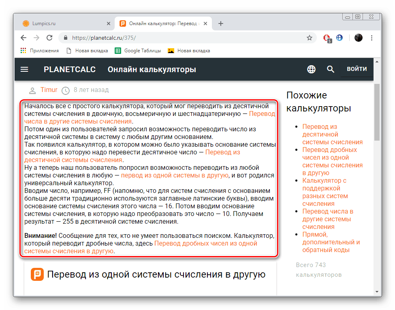Viewport: 395px width, 310px height.
Task: Open sidebar link Перевод из десятичной системы счисления
Action: 332,135
